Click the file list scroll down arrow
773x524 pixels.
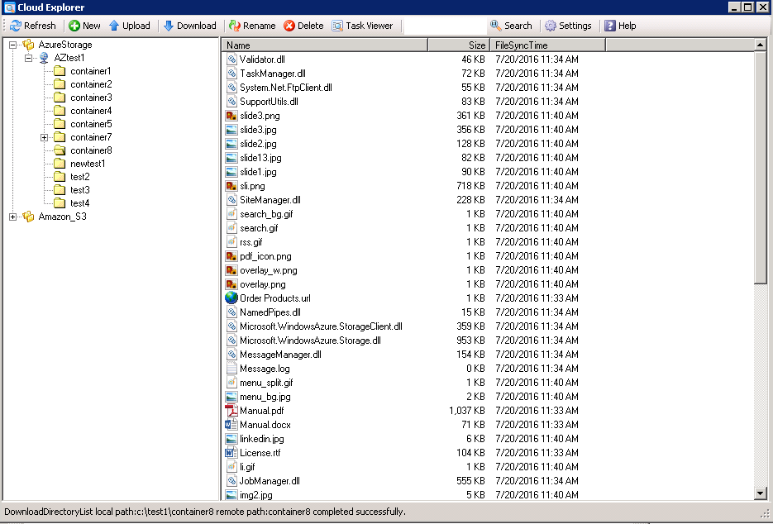click(x=761, y=493)
